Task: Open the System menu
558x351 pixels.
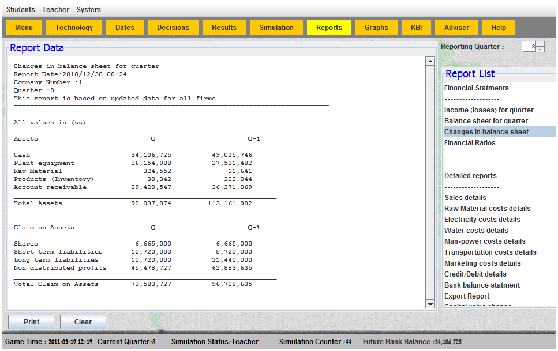Action: pyautogui.click(x=88, y=10)
